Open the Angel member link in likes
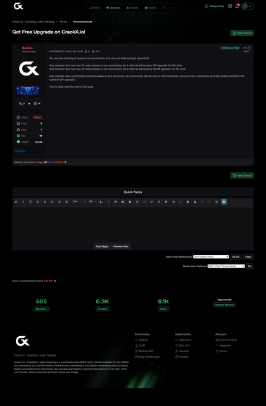Screen dimensions: 266x406 click(x=40, y=162)
